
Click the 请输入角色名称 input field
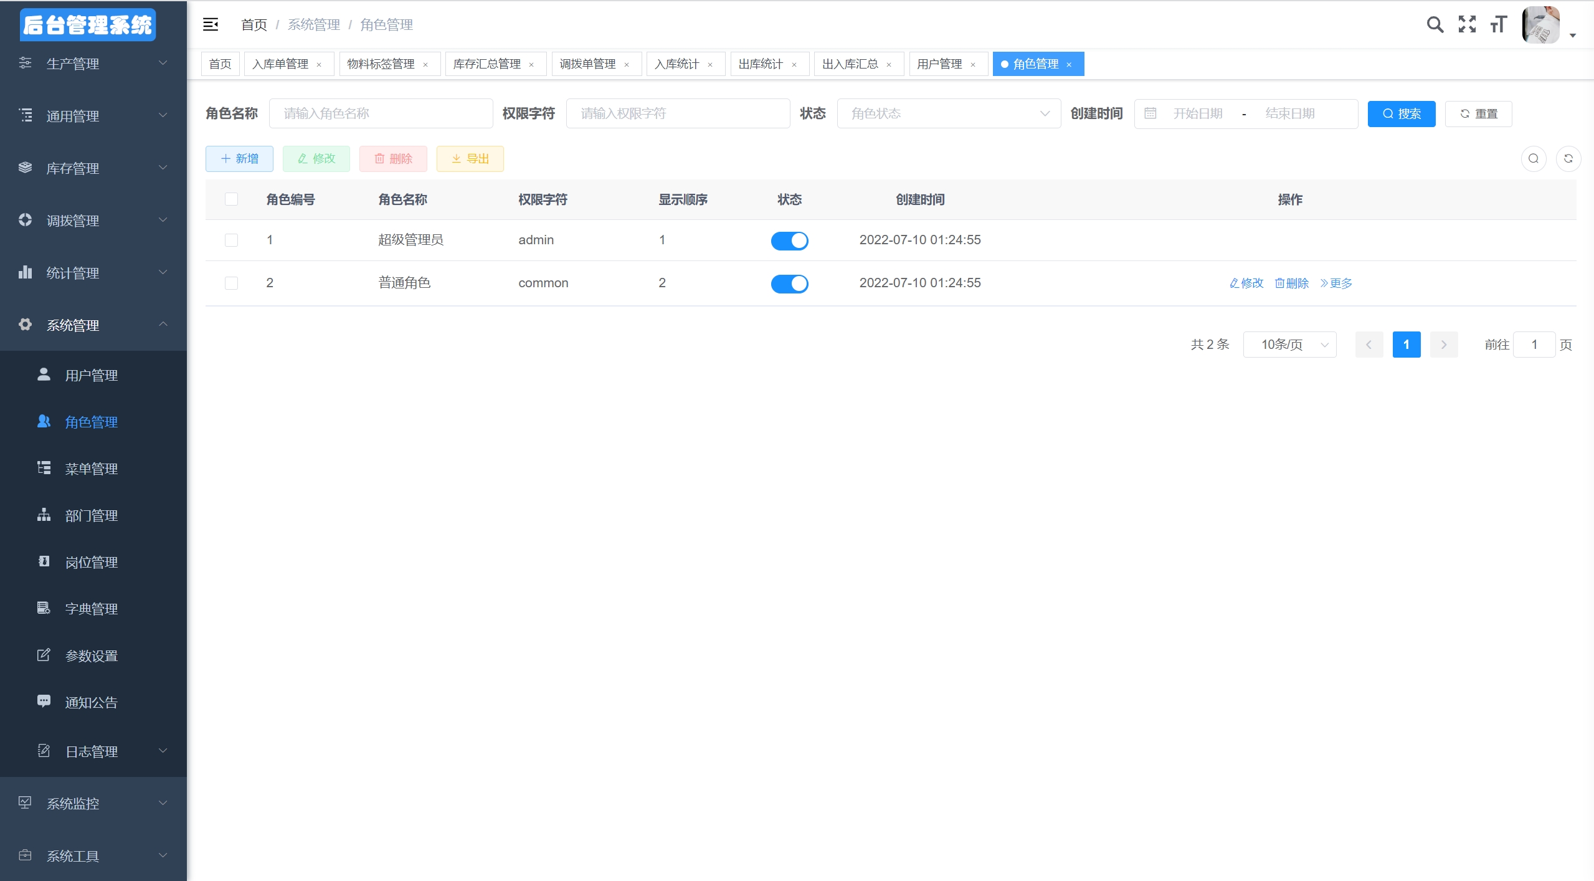coord(381,113)
